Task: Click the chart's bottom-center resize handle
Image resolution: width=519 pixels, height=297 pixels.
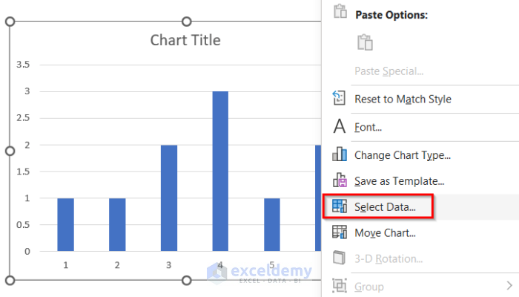Action: (x=186, y=280)
